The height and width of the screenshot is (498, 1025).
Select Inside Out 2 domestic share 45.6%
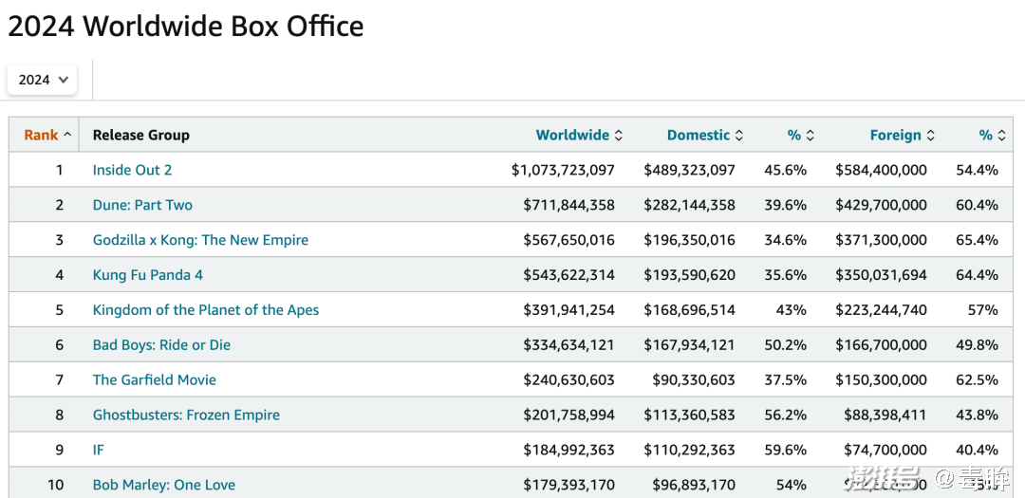(785, 170)
